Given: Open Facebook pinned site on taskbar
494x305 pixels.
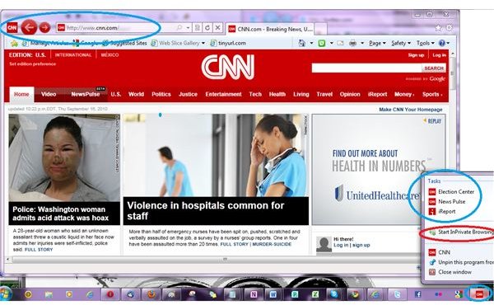Looking at the screenshot, I should point(417,294).
